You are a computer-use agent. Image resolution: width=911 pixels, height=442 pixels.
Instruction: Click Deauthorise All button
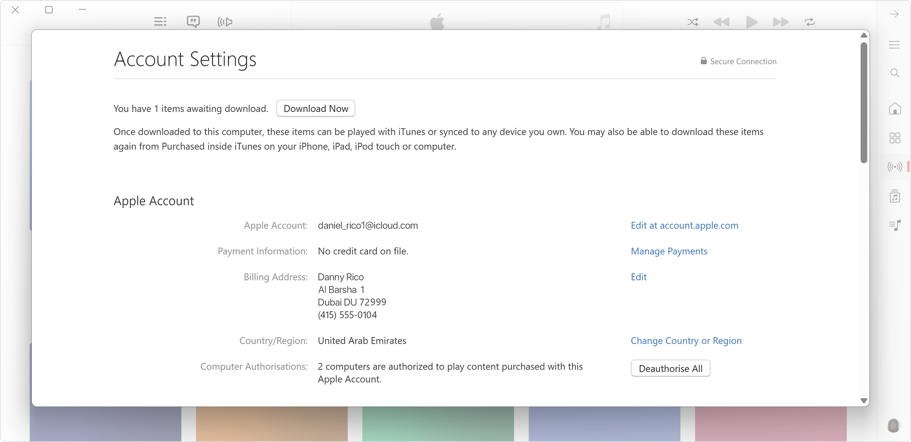[670, 368]
